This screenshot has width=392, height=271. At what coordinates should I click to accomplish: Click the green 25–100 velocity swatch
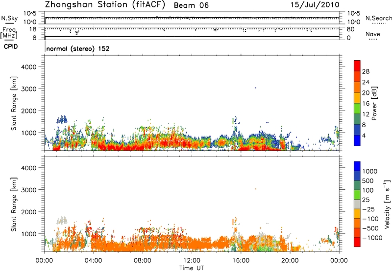point(357,195)
